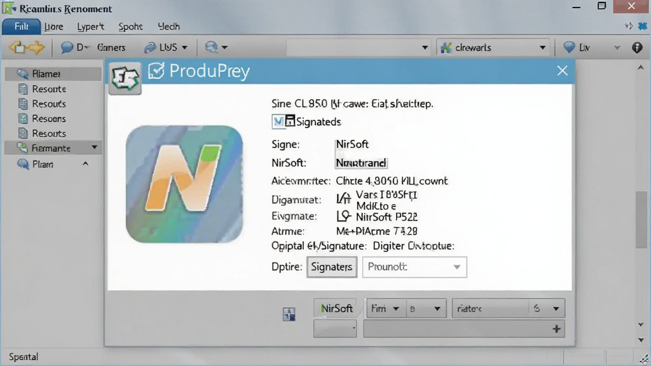Viewport: 651px width, 366px height.
Task: Open the Liv dropdown arrow
Action: coord(617,48)
